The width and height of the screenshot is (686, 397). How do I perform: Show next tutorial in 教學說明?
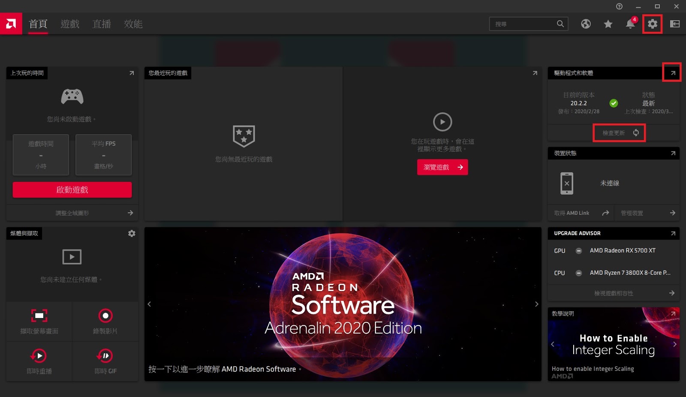click(x=675, y=344)
